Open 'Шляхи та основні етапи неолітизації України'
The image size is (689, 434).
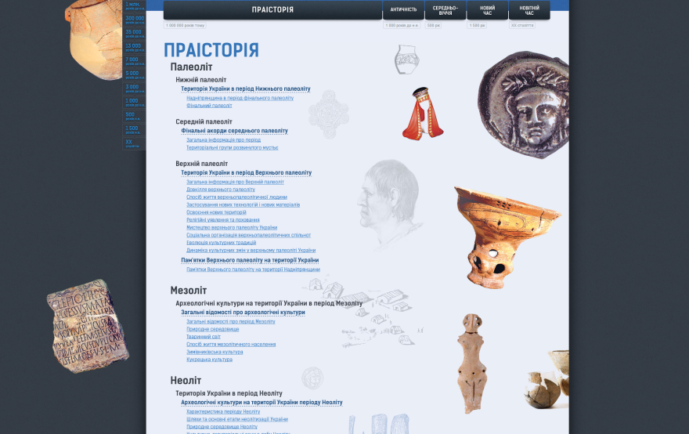(236, 419)
